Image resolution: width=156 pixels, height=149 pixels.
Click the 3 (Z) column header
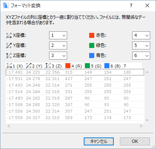[55, 66]
